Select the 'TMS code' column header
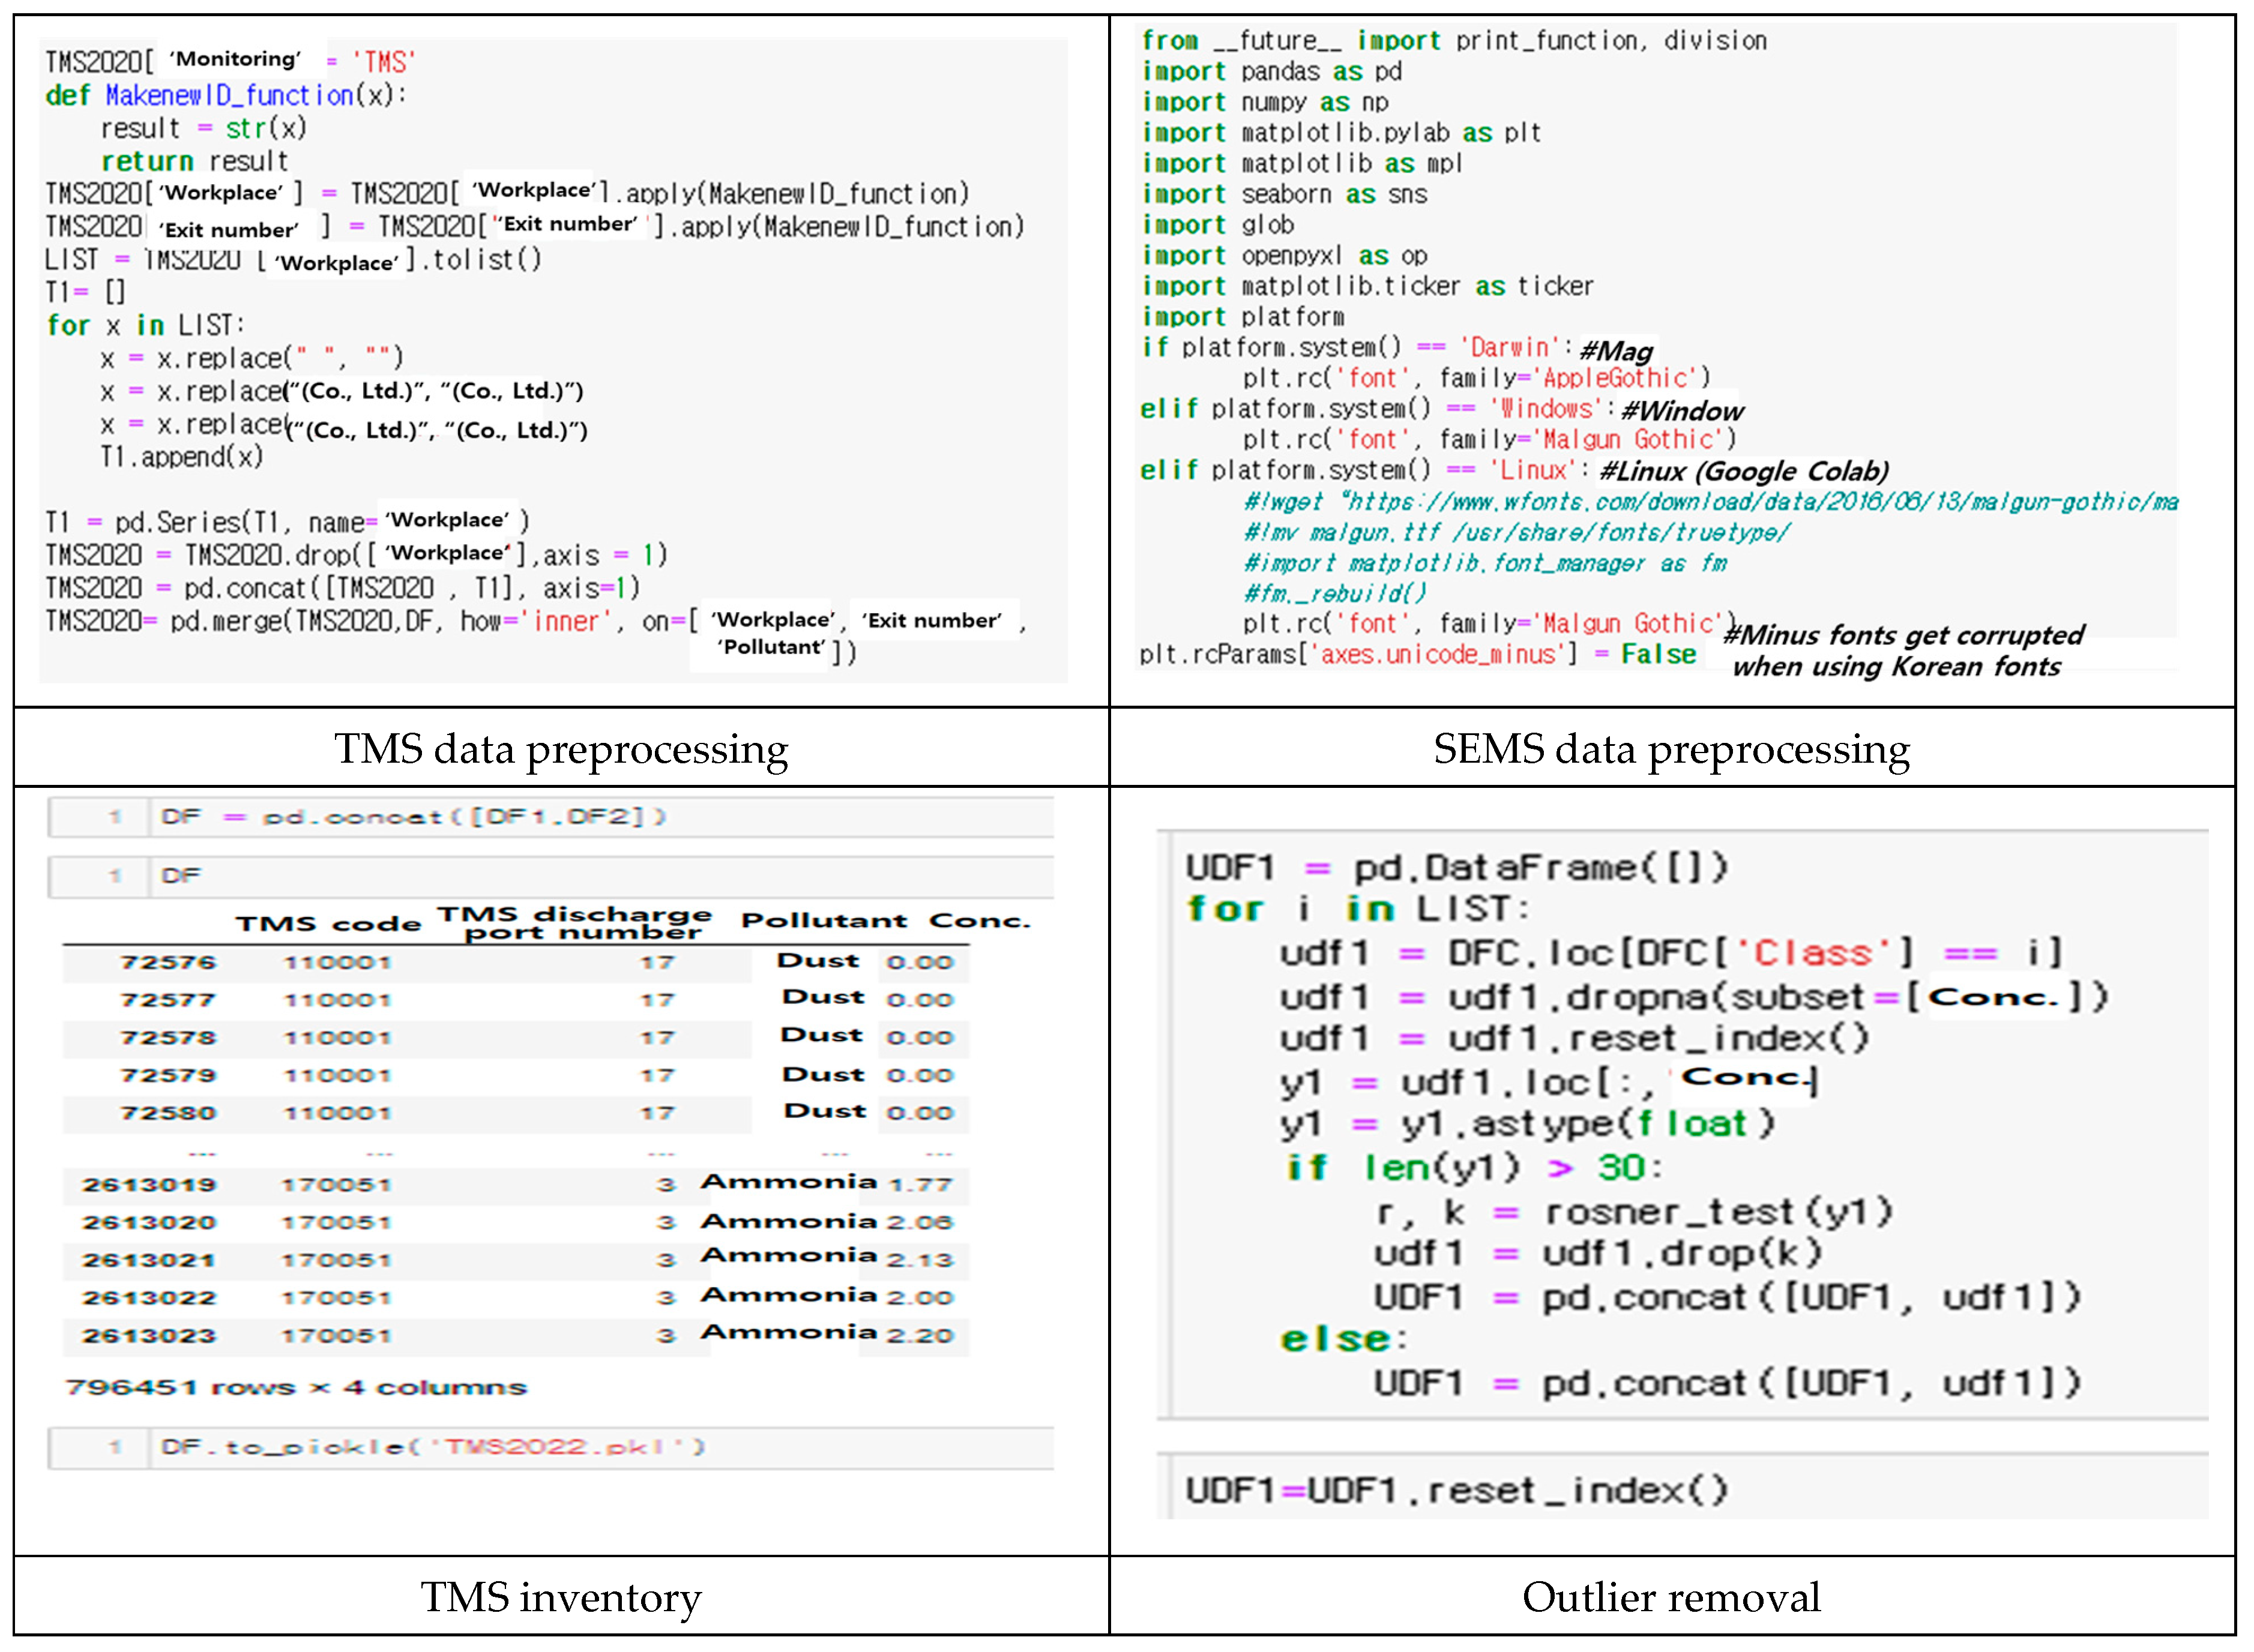 (x=328, y=924)
